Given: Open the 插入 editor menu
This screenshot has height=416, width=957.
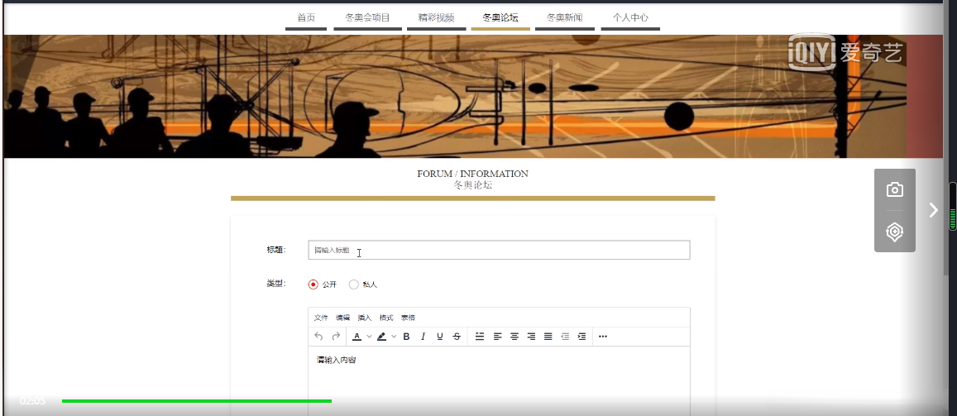Looking at the screenshot, I should (x=365, y=318).
